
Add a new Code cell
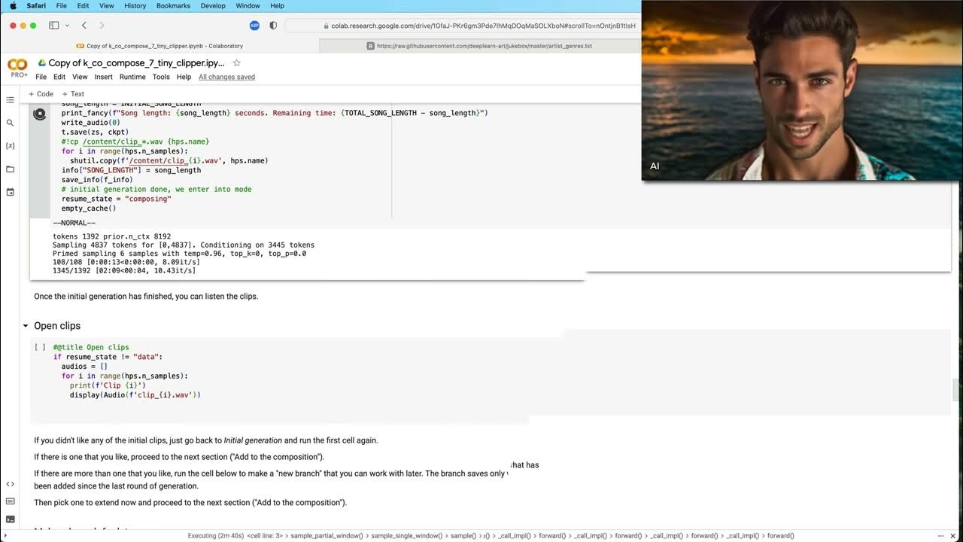click(41, 94)
